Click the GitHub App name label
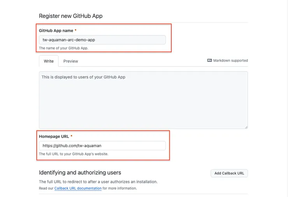Image resolution: width=288 pixels, height=197 pixels. [x=56, y=30]
